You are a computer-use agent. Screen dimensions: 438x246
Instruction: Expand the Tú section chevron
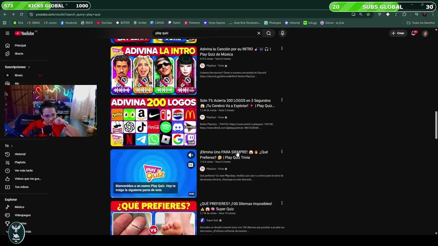tap(12, 146)
